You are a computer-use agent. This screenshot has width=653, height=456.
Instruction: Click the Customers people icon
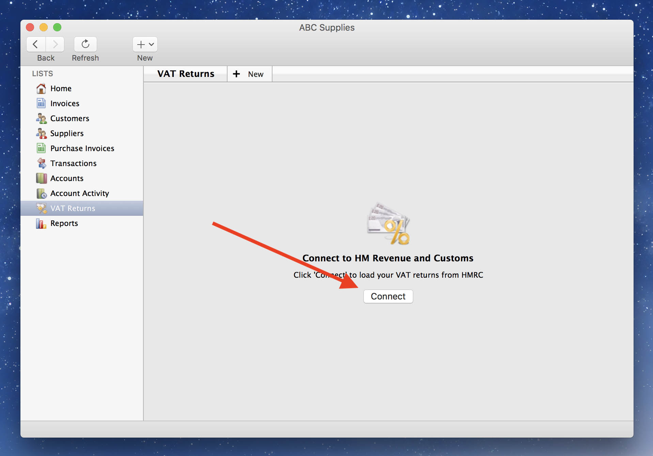[41, 118]
